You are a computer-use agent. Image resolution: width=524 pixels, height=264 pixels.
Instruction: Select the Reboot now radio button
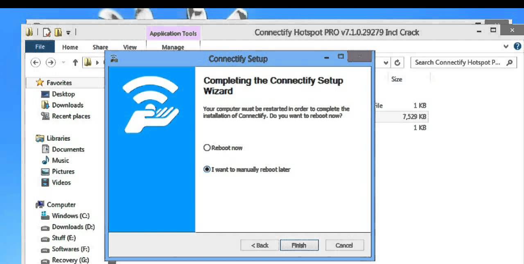(x=207, y=148)
